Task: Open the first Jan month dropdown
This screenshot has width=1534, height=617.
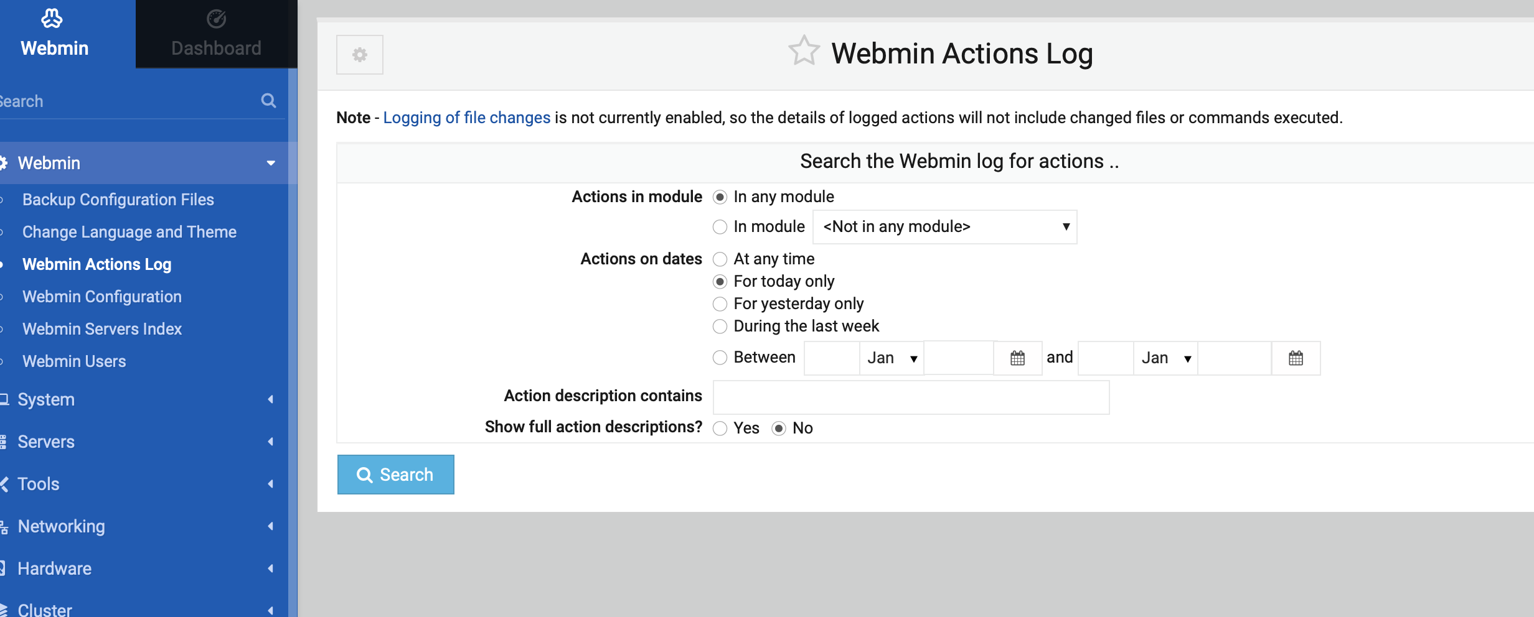Action: coord(892,358)
